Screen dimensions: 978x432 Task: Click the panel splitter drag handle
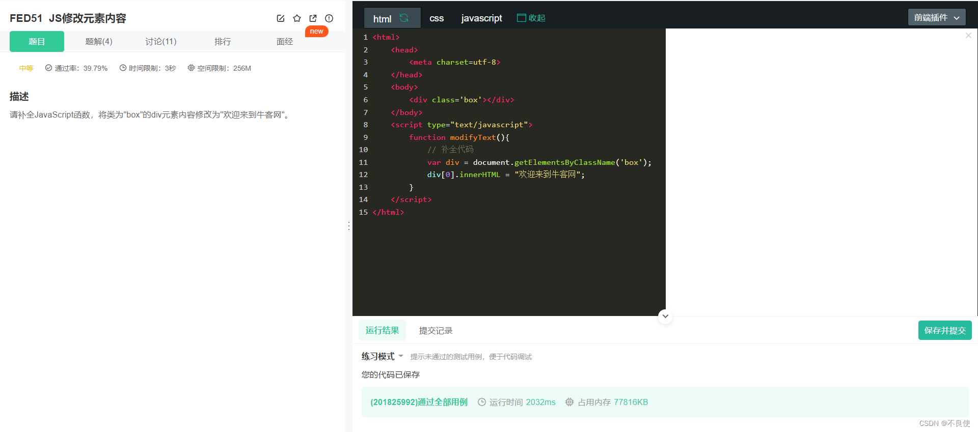click(349, 225)
